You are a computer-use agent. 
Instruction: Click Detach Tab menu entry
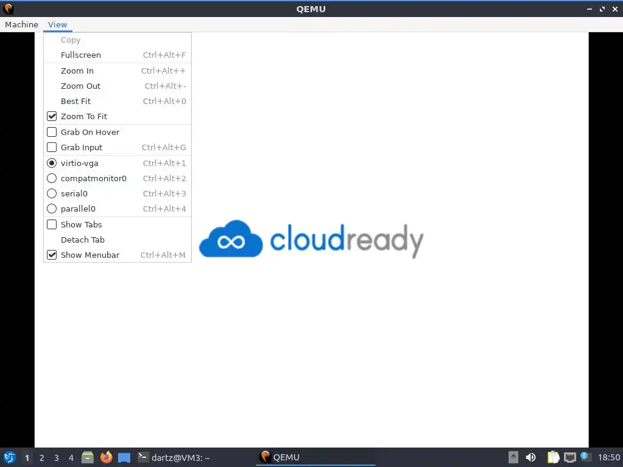click(117, 240)
